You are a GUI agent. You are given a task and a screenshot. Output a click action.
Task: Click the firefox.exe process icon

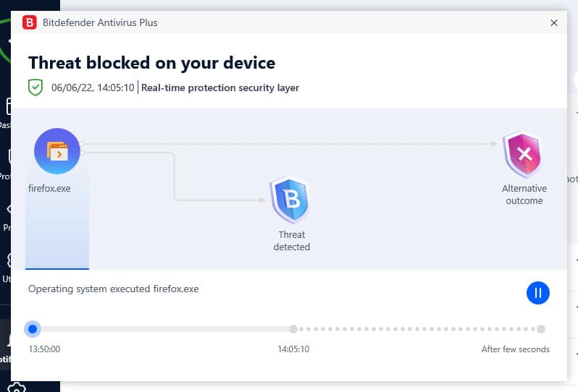pos(57,151)
